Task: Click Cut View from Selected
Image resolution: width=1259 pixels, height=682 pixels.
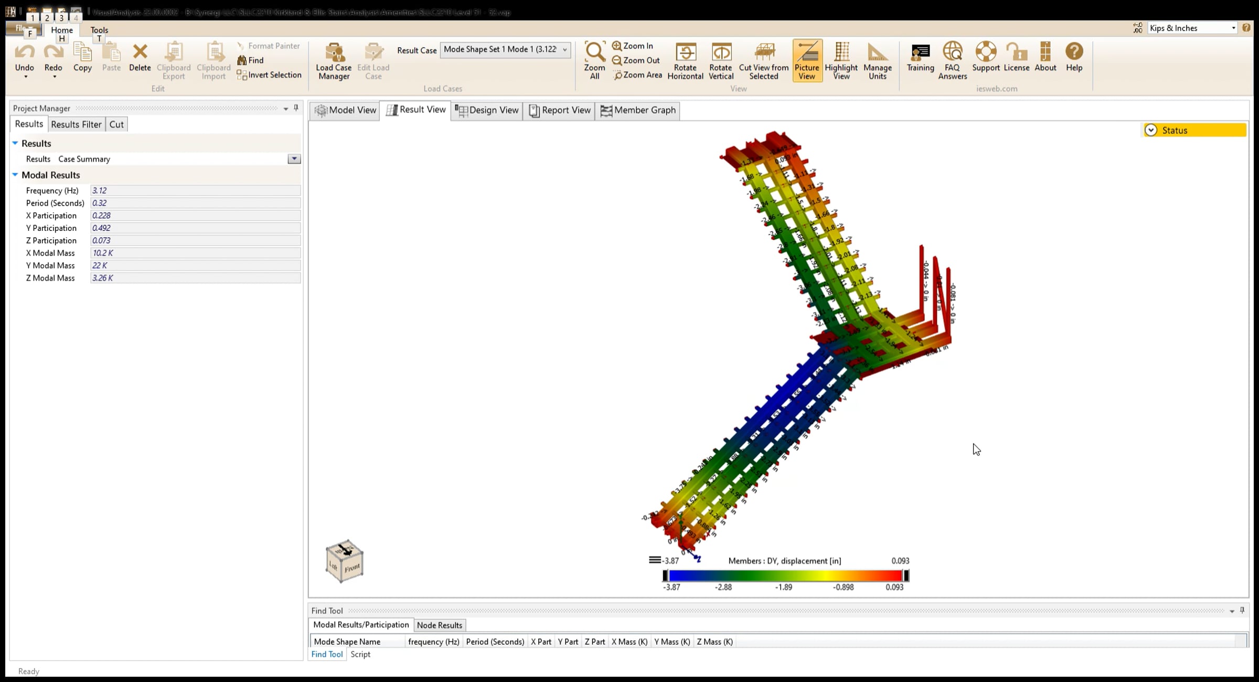Action: [764, 53]
